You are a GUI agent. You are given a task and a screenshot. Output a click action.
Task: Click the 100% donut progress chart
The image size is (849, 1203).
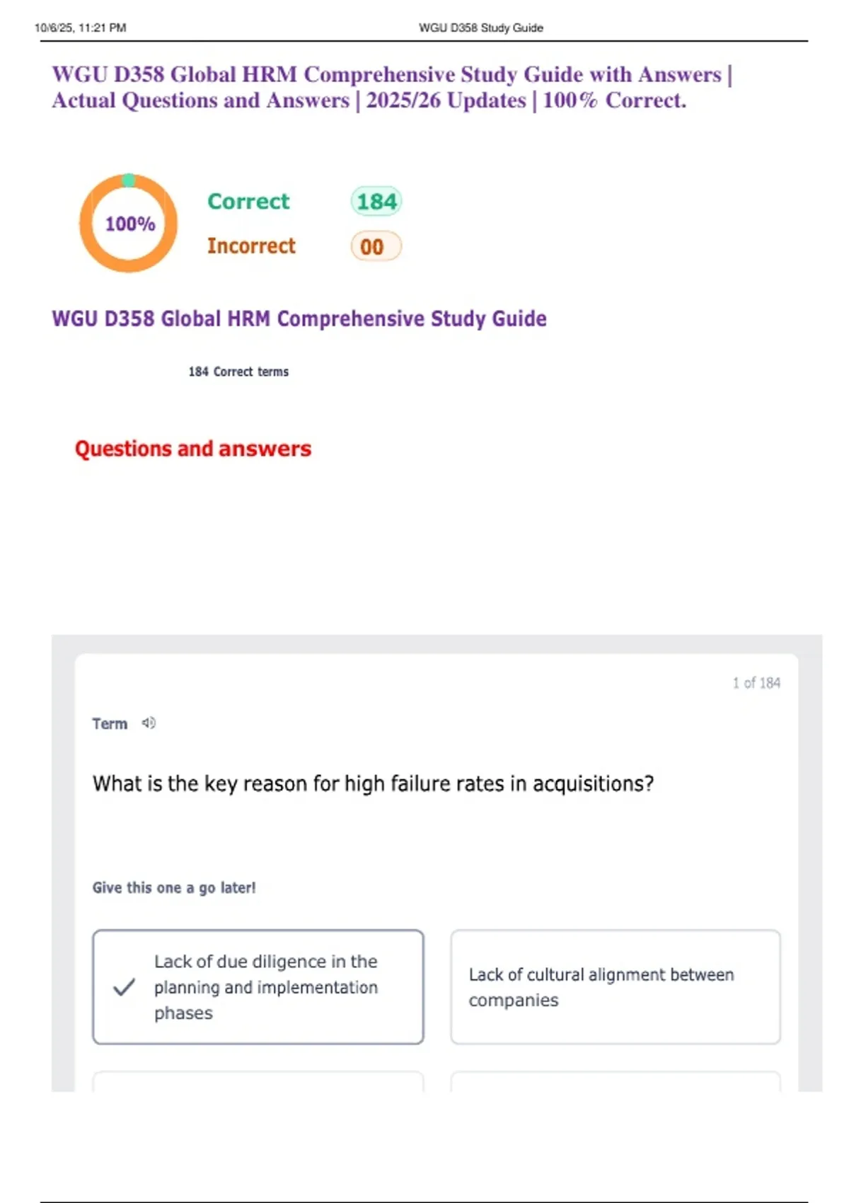(x=128, y=224)
